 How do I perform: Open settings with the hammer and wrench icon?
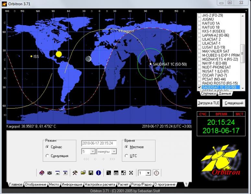[x=75, y=173]
